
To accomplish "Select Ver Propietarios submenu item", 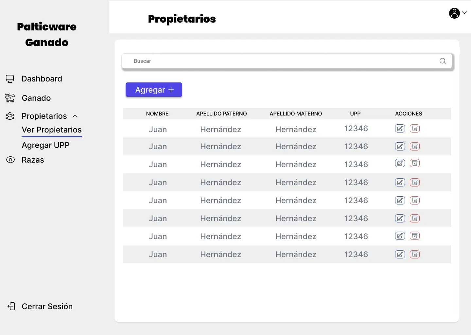I will coord(52,130).
